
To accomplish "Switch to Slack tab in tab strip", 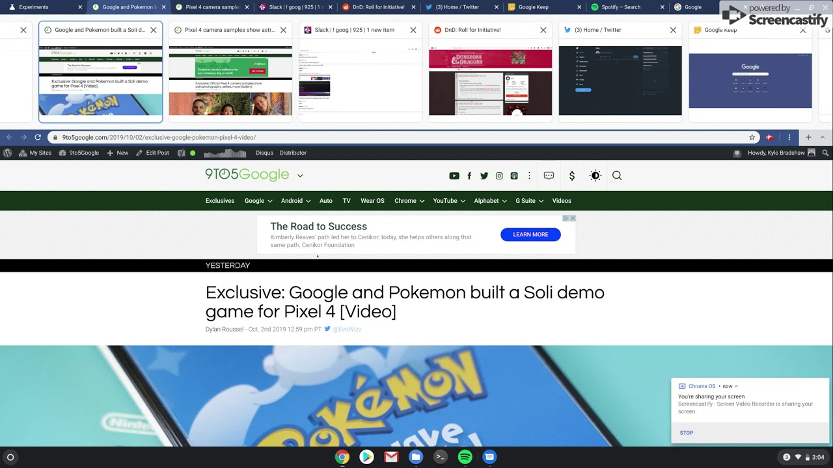I will [x=294, y=7].
